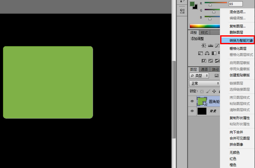Add a Levels adjustment (histogram icon)
The height and width of the screenshot is (168, 255).
click(x=211, y=46)
